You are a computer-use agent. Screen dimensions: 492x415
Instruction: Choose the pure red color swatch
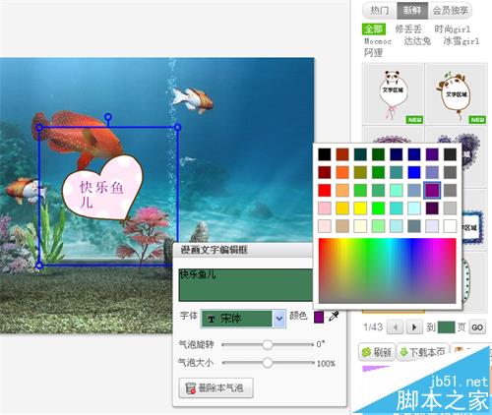pyautogui.click(x=325, y=190)
